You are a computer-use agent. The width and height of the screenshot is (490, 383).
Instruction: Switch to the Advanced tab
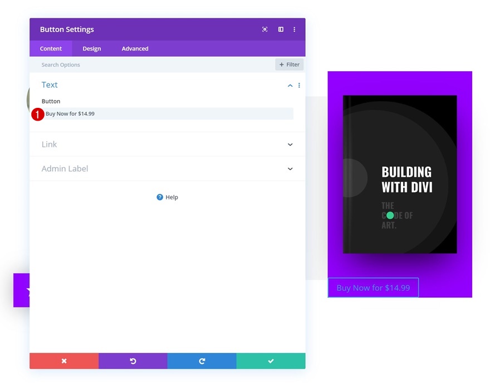pyautogui.click(x=135, y=49)
